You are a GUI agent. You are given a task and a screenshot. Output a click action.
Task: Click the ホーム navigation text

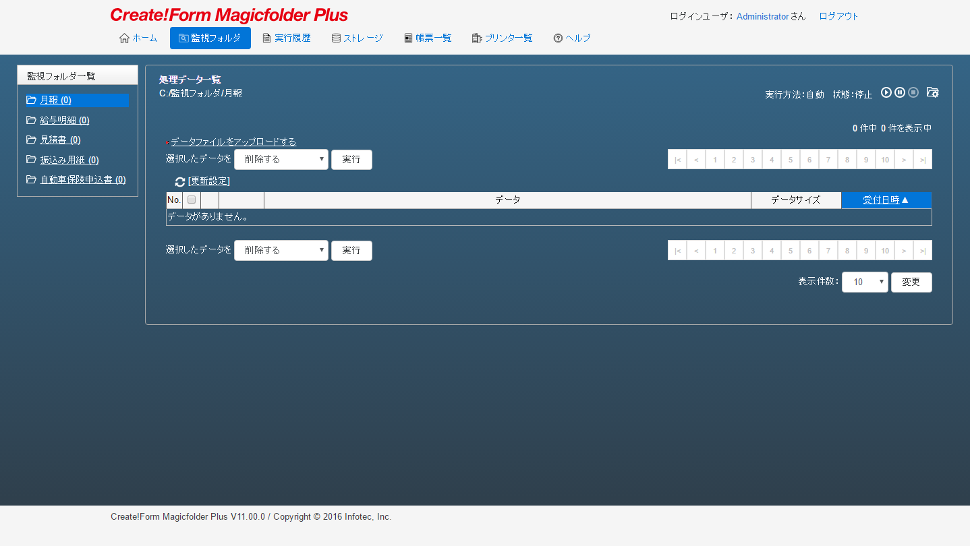tap(145, 38)
